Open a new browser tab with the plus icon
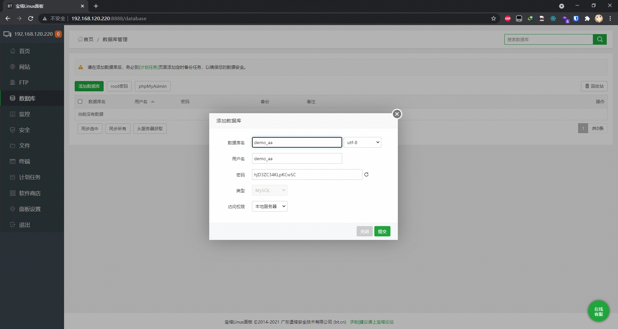This screenshot has width=618, height=329. click(x=96, y=6)
